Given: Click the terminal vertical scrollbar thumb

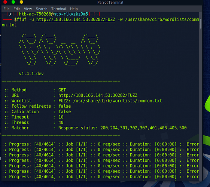Looking at the screenshot, I should pos(201,24).
